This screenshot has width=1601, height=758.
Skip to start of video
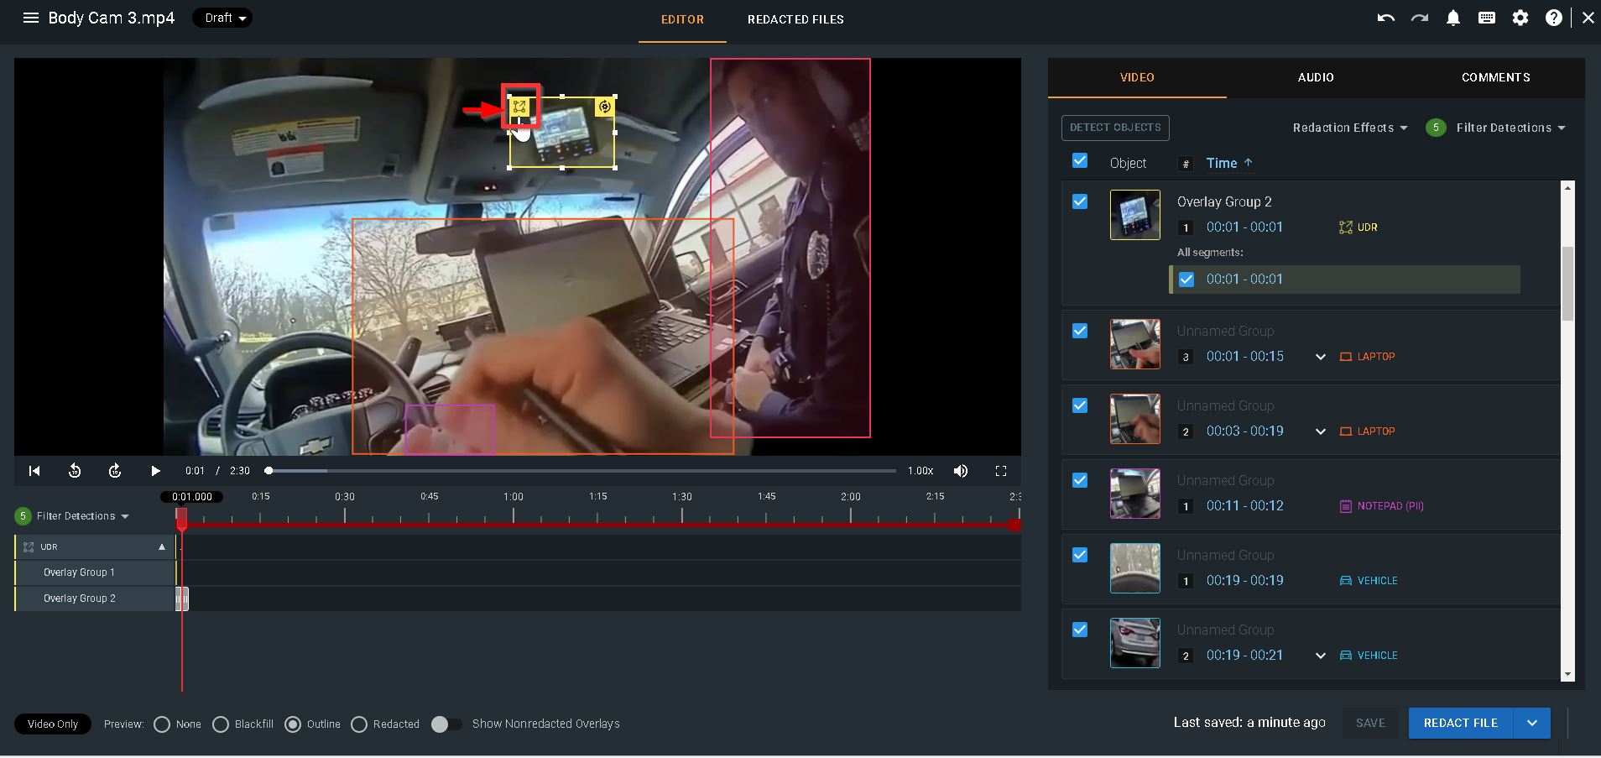point(34,471)
